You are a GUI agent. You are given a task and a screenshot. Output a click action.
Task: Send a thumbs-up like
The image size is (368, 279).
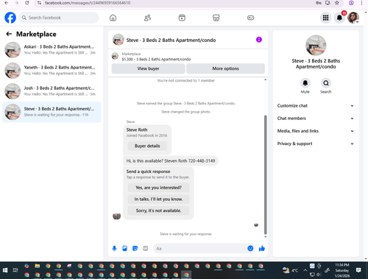(x=262, y=248)
